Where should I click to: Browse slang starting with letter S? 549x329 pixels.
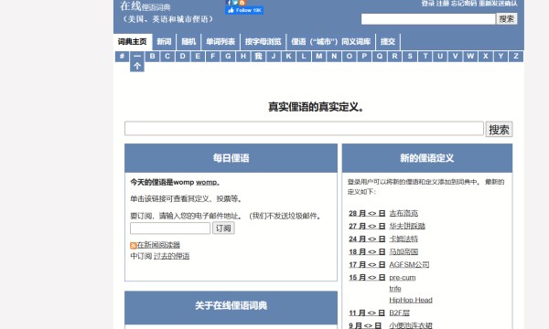pos(410,57)
